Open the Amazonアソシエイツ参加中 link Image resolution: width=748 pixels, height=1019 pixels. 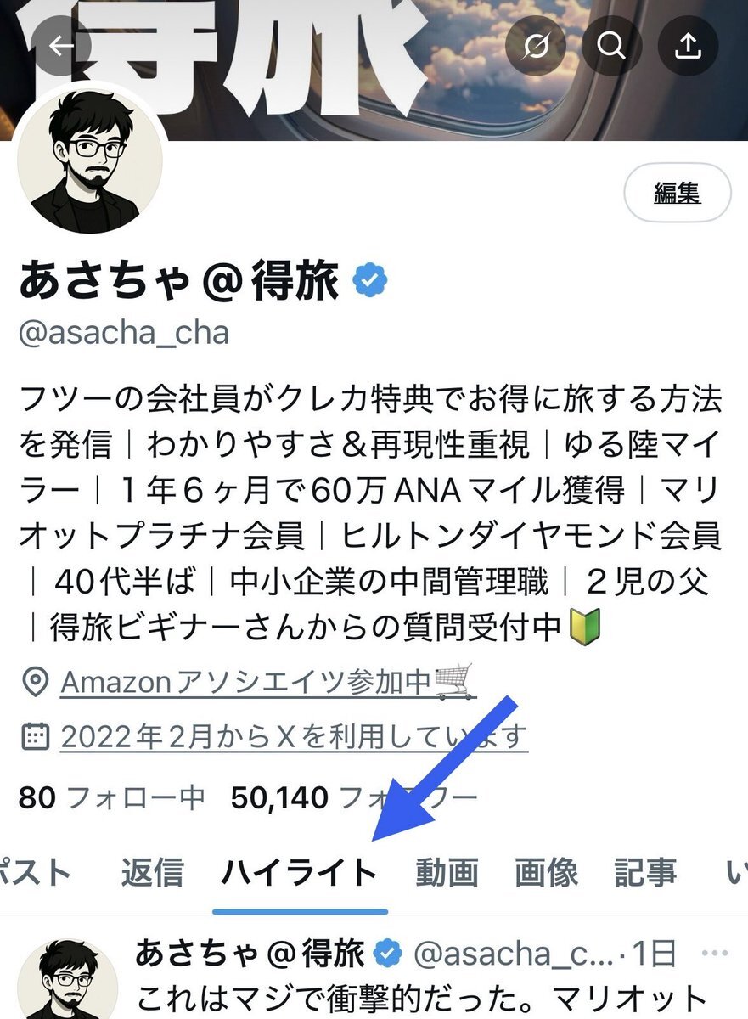[x=267, y=682]
